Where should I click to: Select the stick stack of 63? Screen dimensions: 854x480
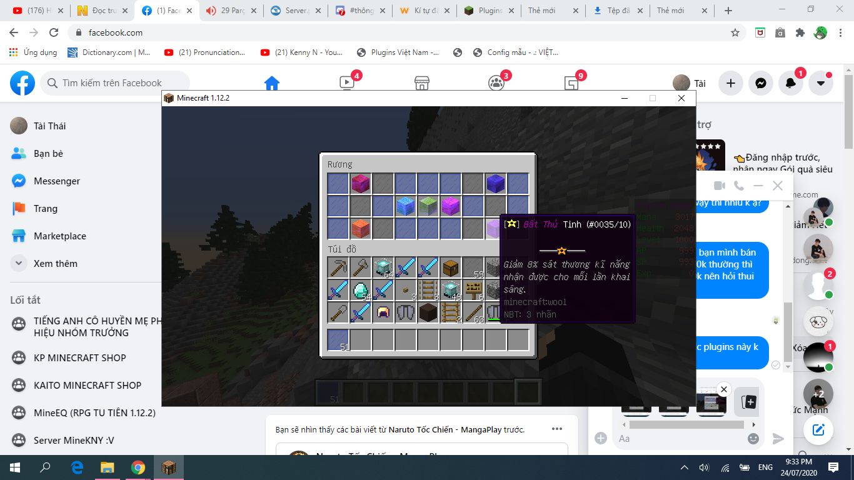click(473, 312)
